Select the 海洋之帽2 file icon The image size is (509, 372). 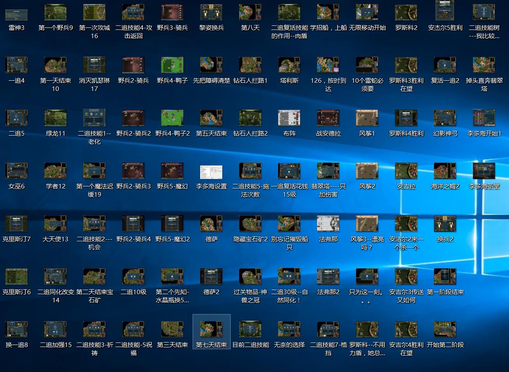445,171
